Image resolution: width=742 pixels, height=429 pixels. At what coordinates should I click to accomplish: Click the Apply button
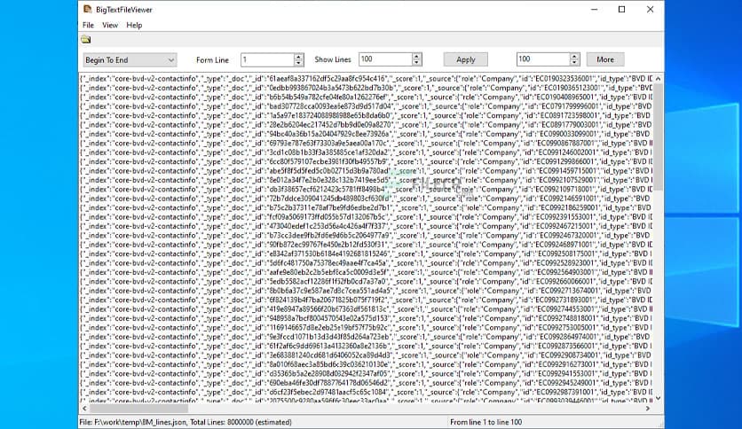coord(466,59)
